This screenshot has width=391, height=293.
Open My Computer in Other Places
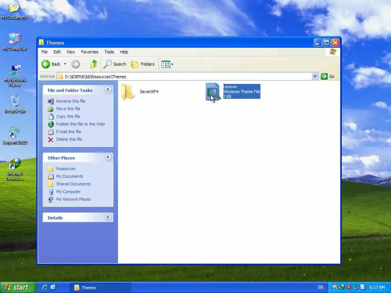click(x=68, y=192)
